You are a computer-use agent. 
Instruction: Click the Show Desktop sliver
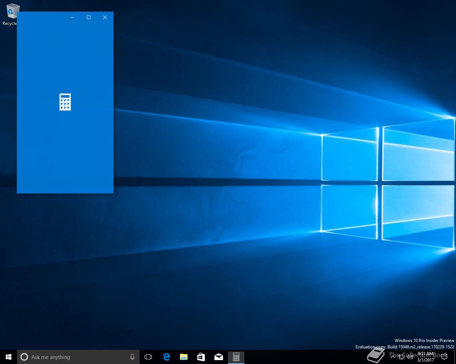[x=455, y=357]
